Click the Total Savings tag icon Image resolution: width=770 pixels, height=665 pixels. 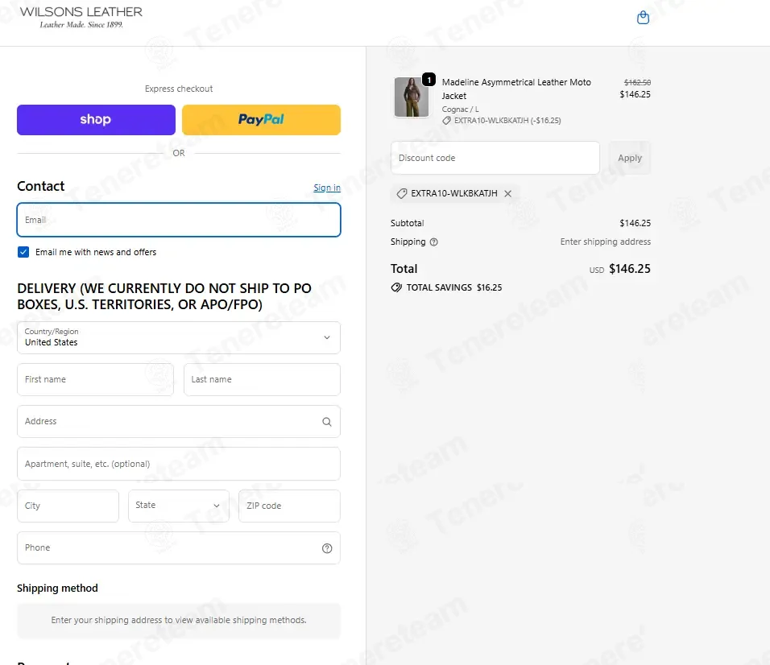coord(396,287)
